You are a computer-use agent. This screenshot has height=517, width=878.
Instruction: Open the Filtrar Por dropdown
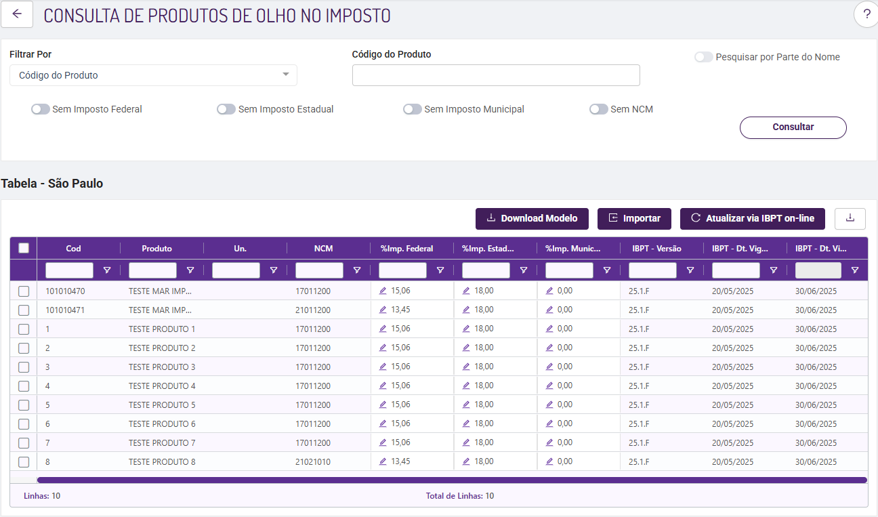click(153, 75)
